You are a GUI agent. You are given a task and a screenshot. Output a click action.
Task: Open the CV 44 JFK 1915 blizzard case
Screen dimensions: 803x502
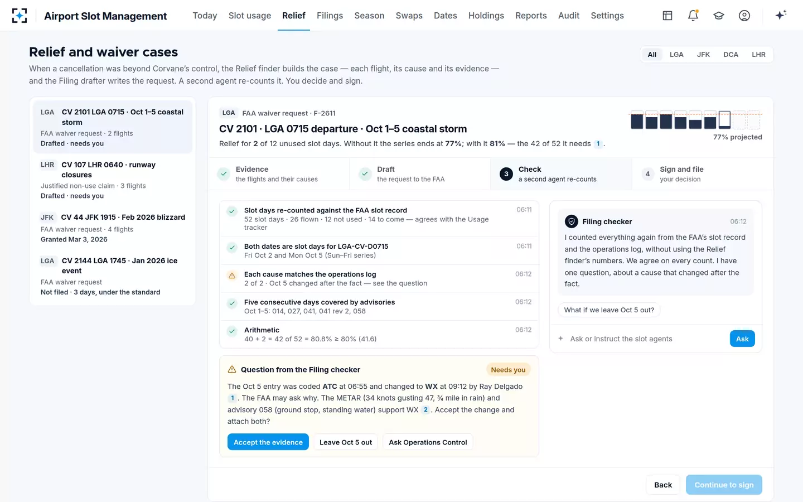(x=113, y=228)
